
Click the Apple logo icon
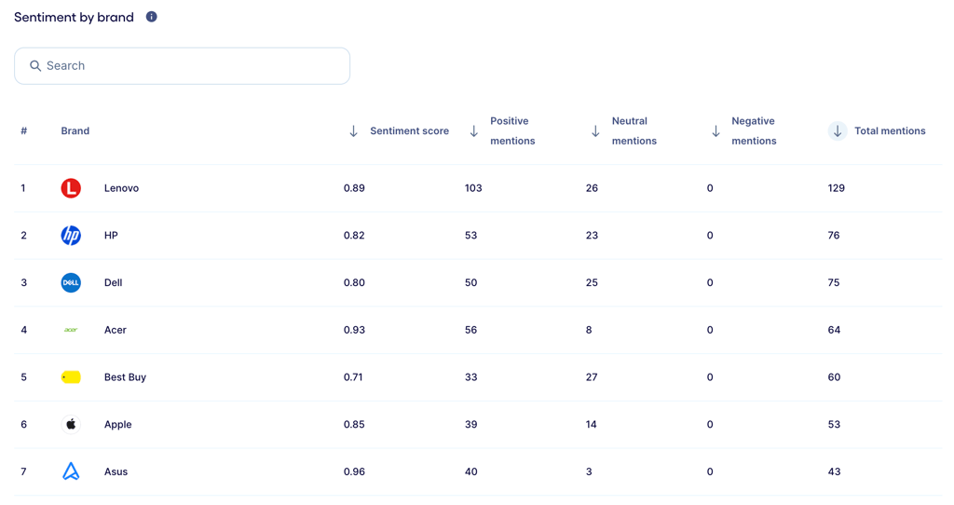71,424
